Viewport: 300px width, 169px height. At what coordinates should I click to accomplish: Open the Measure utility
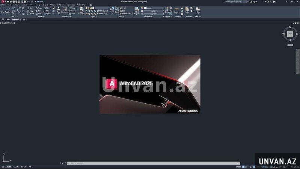[x=176, y=10]
